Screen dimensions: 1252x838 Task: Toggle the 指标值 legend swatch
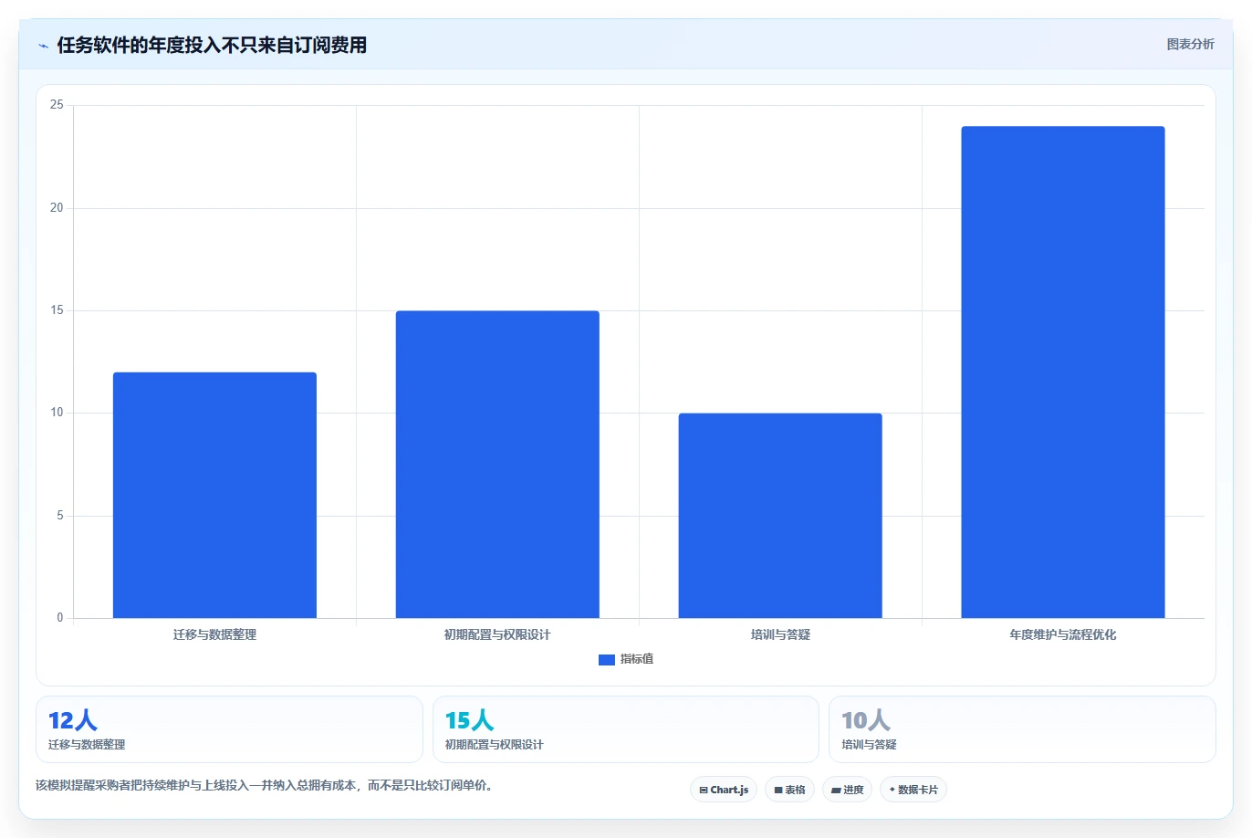607,660
